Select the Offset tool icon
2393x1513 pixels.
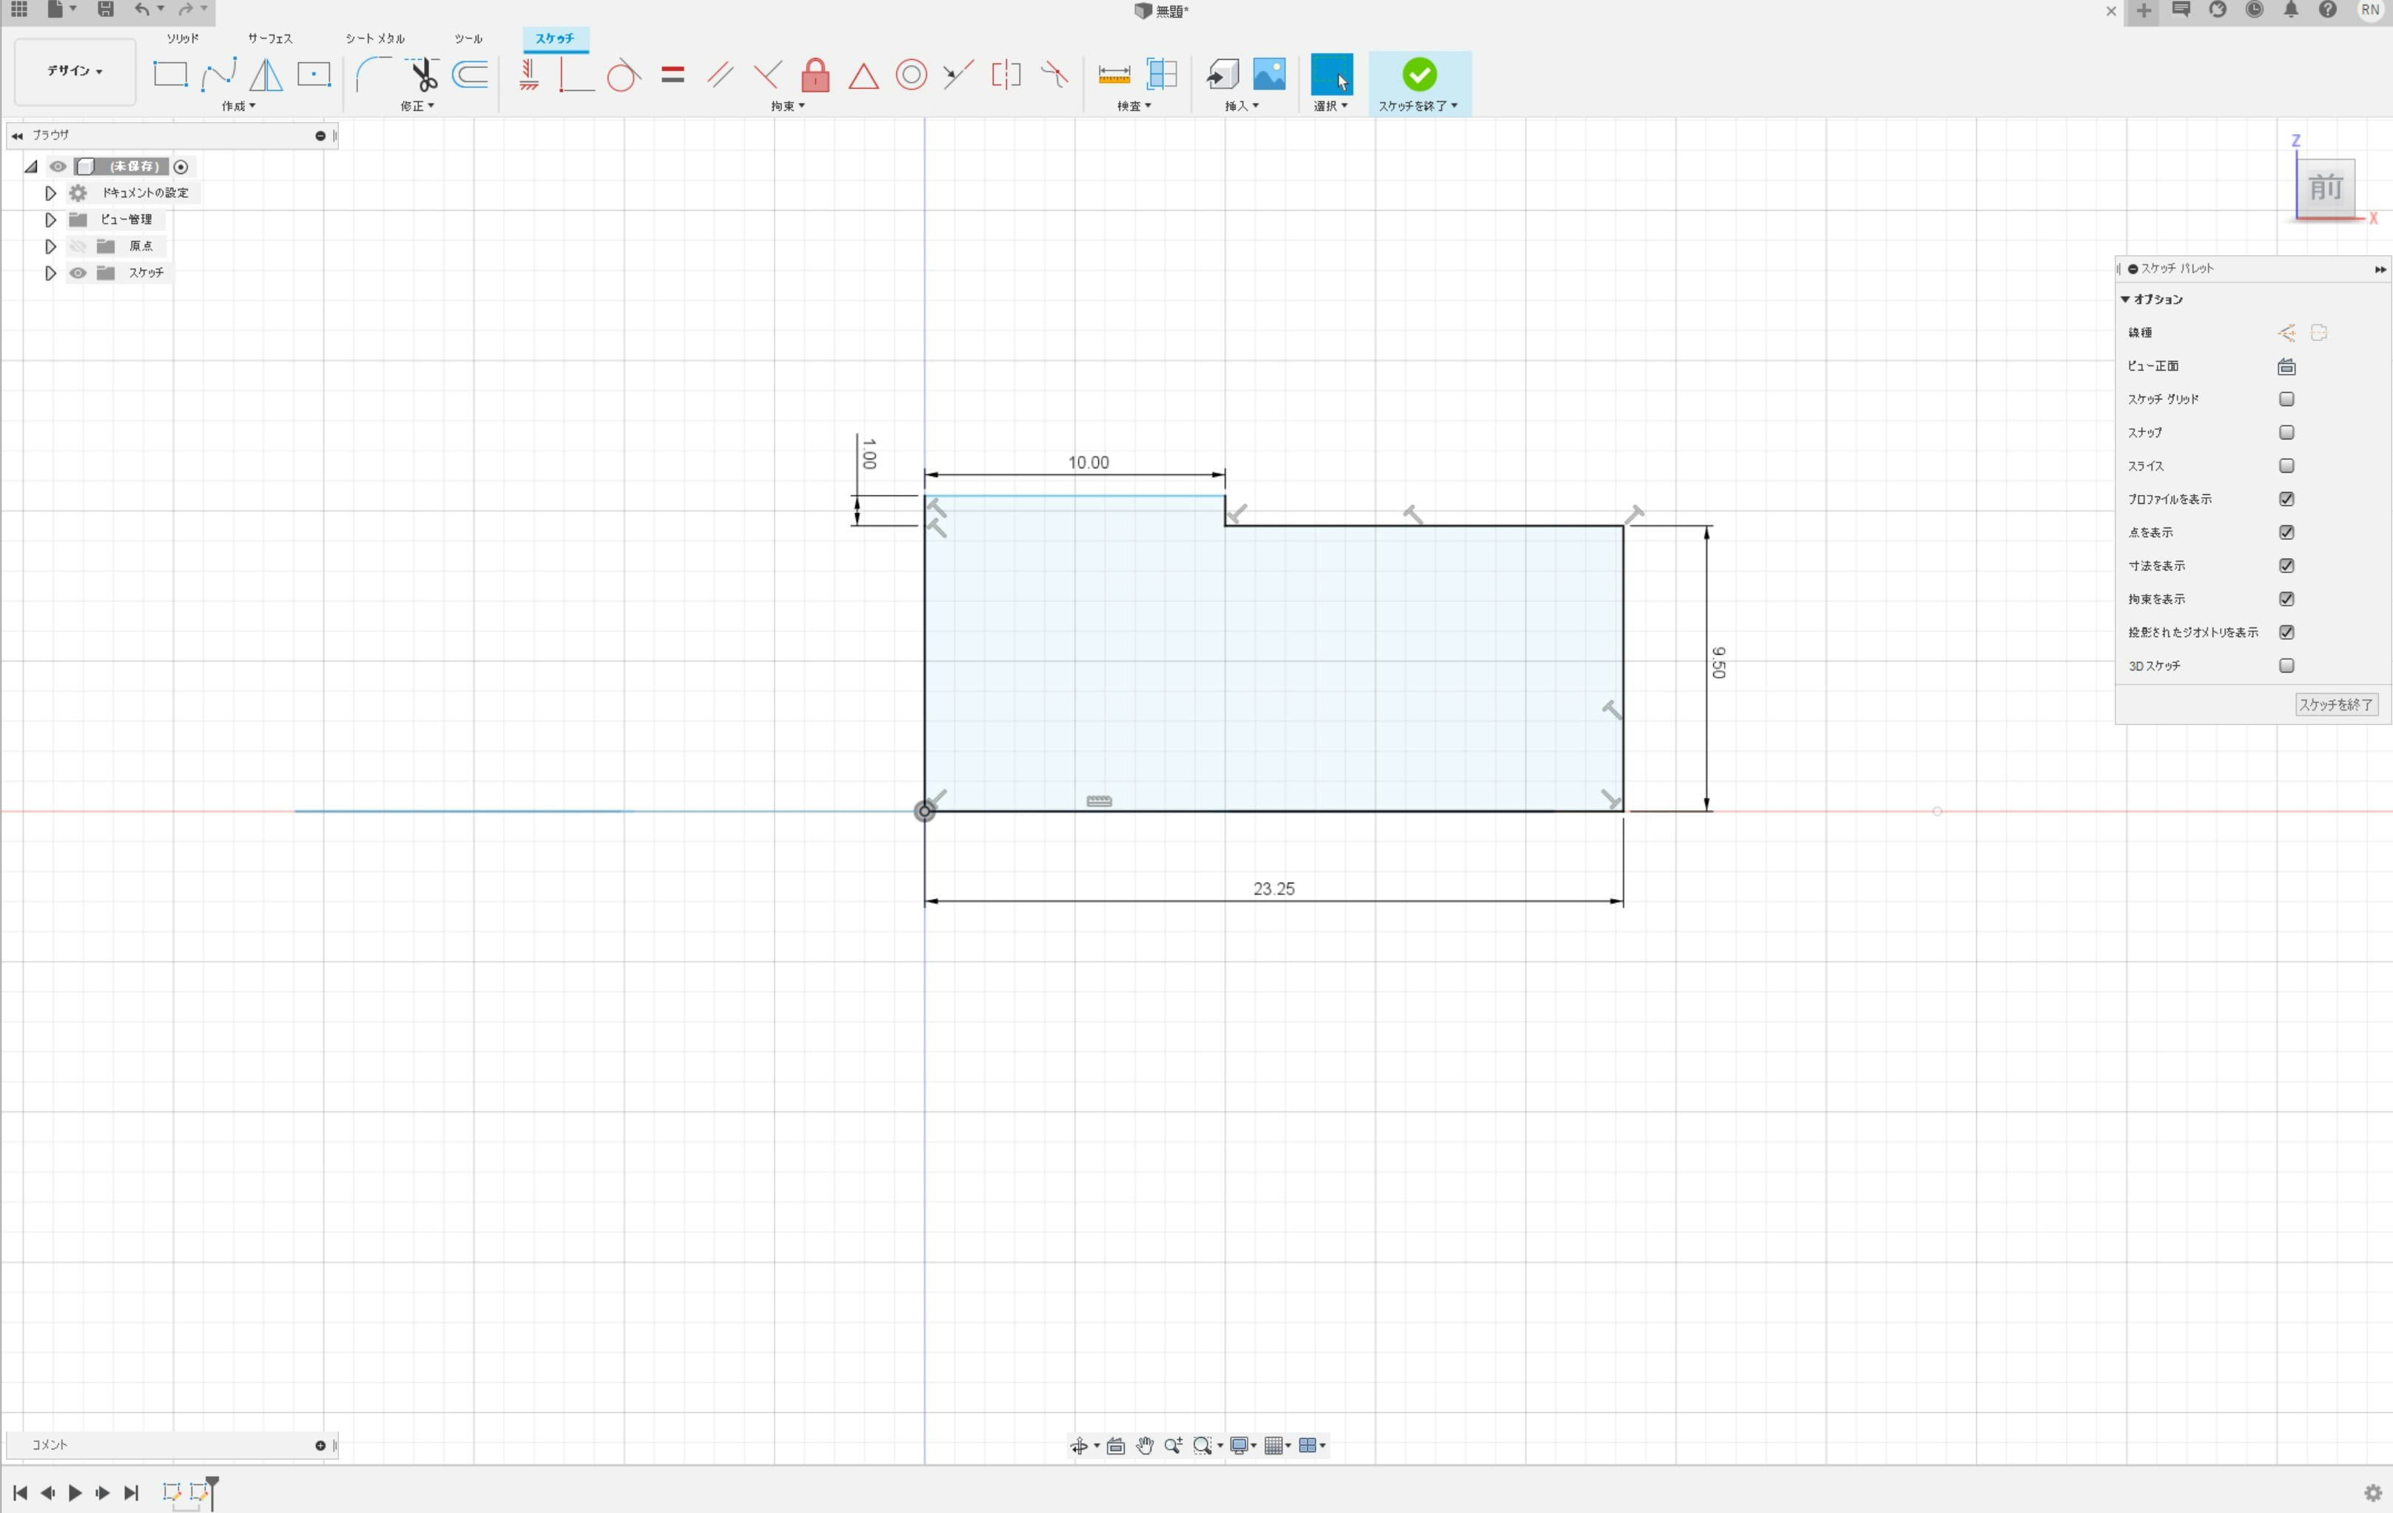tap(470, 75)
